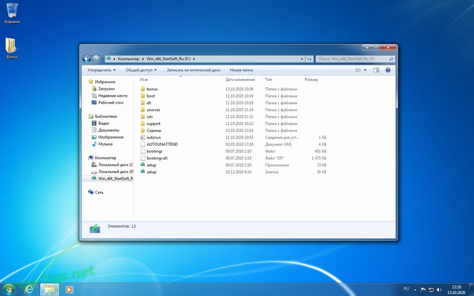The width and height of the screenshot is (474, 296).
Task: Show hidden tray icons arrow
Action: tap(416, 290)
